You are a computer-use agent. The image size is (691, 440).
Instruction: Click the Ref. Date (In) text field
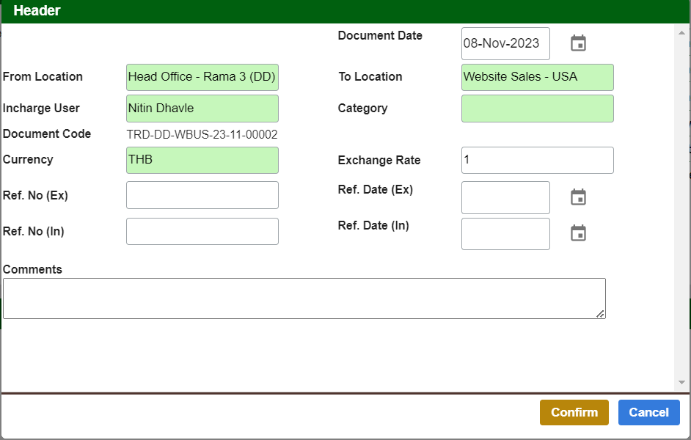[x=505, y=233]
